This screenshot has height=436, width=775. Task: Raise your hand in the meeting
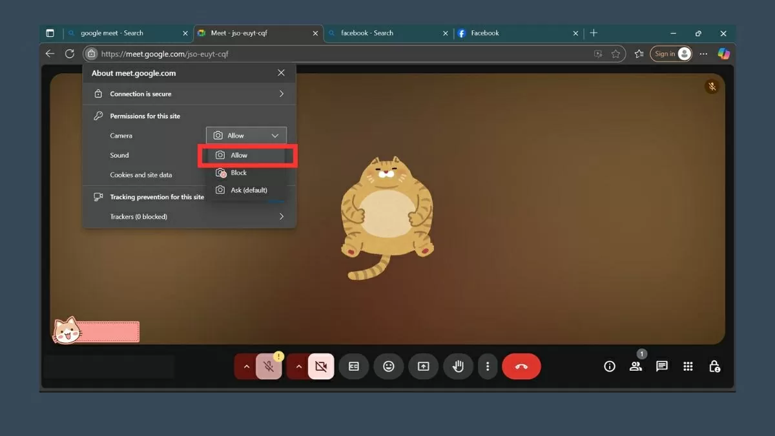coord(459,366)
